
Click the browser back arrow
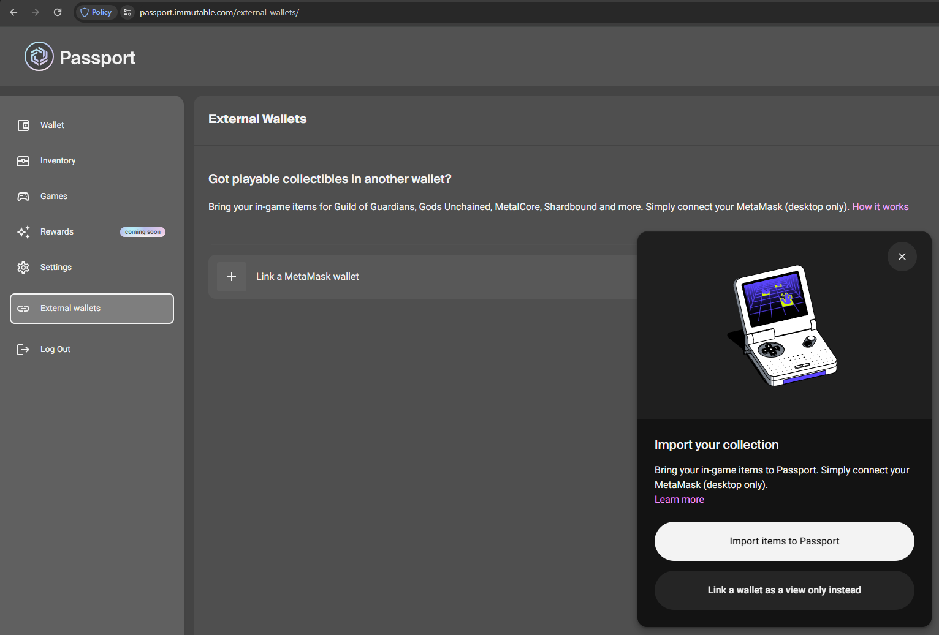(x=13, y=12)
